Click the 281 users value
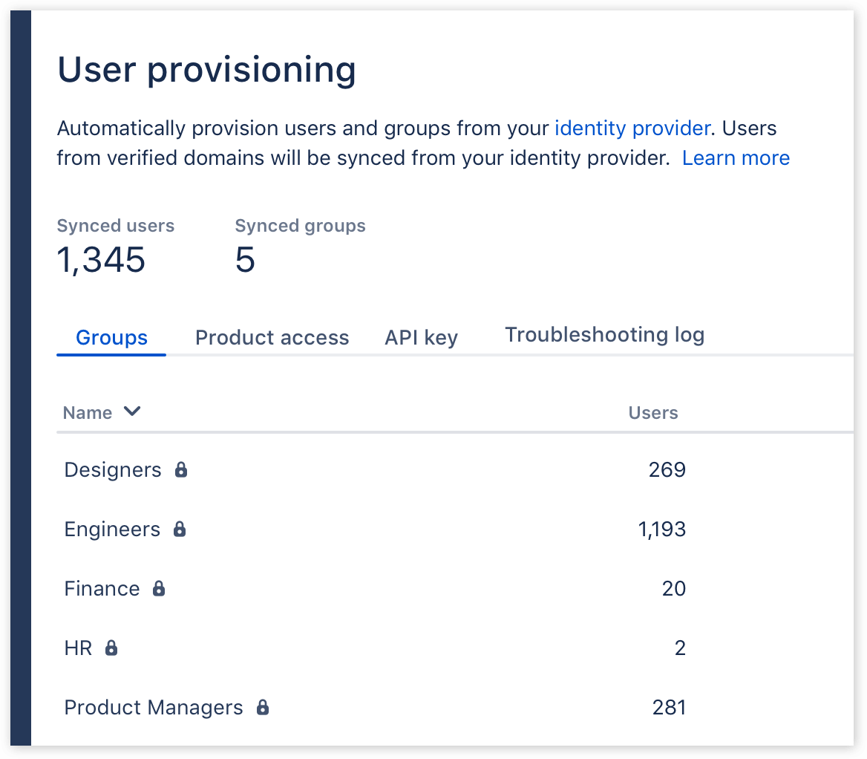Image resolution: width=867 pixels, height=759 pixels. [x=669, y=708]
